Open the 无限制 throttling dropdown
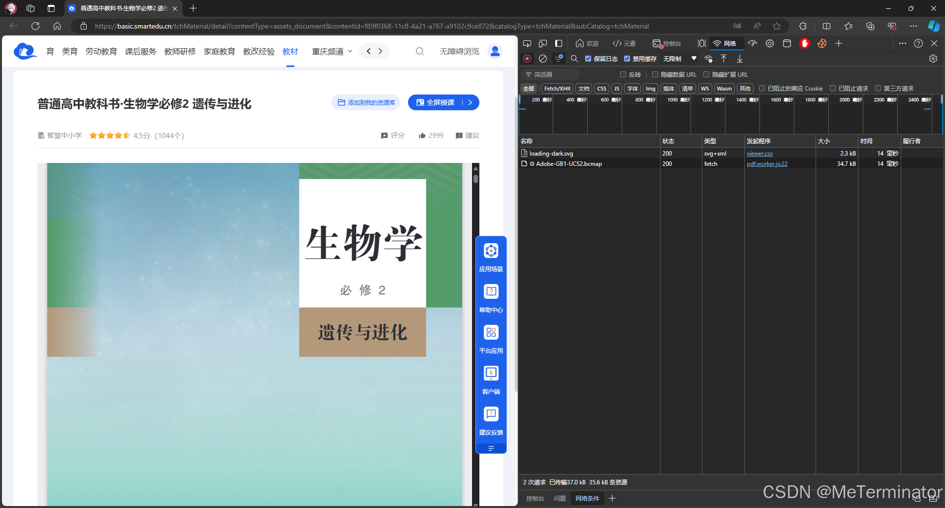 point(680,59)
